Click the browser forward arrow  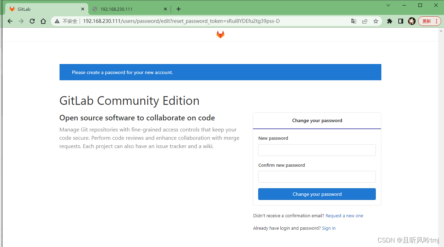[x=21, y=21]
